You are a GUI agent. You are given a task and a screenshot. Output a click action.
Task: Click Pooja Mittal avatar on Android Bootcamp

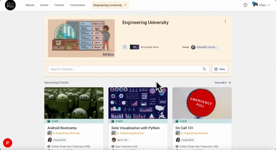coord(50,140)
